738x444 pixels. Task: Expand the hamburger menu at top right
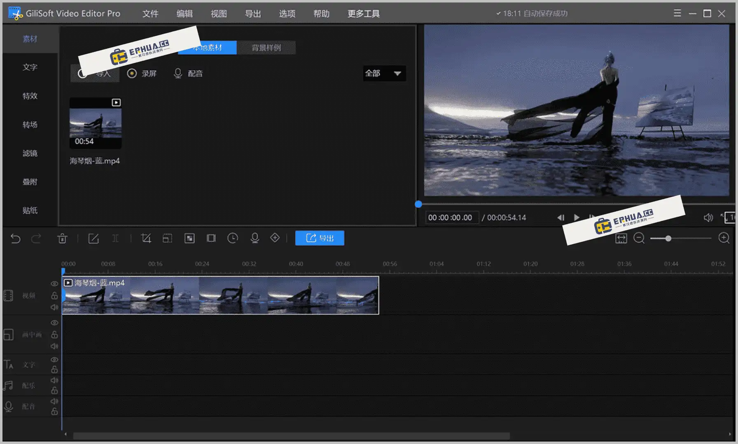pos(677,13)
